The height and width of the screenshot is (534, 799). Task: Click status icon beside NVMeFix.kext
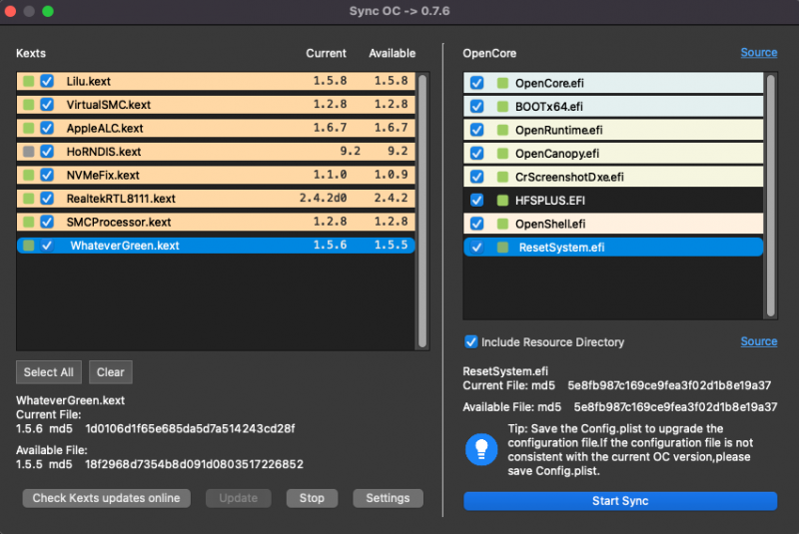click(x=29, y=175)
